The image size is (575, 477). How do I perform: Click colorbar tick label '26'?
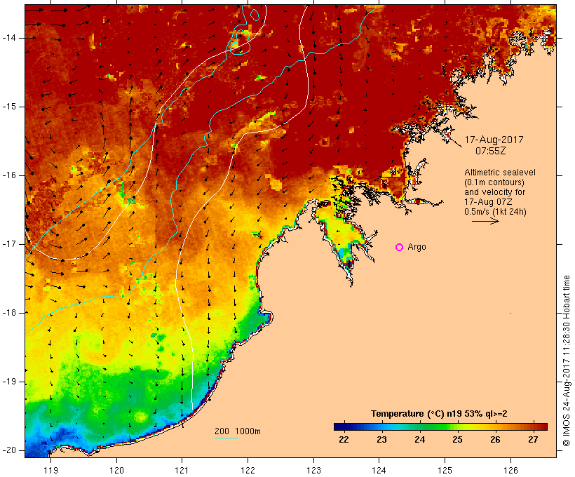pos(496,440)
